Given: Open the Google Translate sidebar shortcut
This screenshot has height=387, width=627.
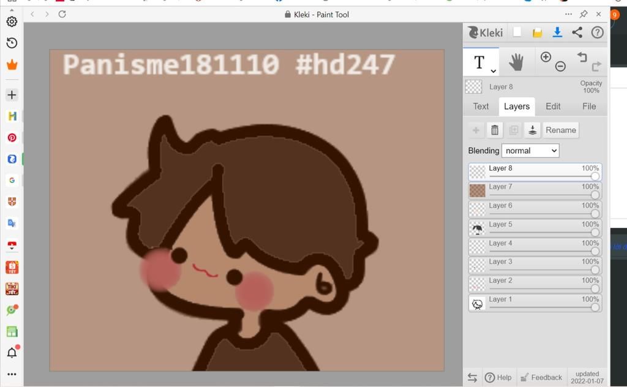Looking at the screenshot, I should (x=12, y=223).
